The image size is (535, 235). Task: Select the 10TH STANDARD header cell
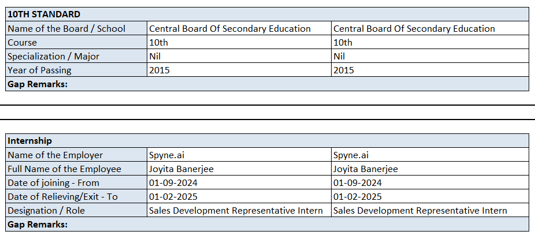pos(44,14)
